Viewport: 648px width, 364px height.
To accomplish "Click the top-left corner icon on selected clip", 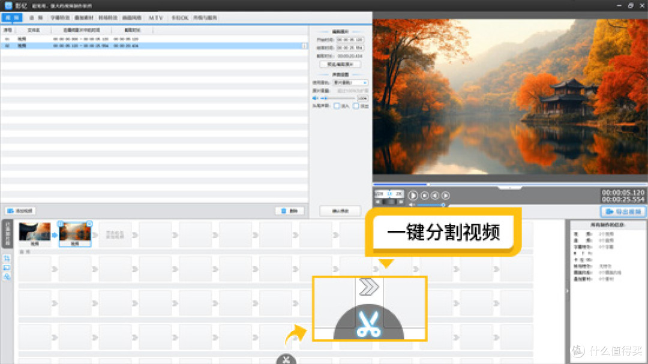I will coord(61,224).
